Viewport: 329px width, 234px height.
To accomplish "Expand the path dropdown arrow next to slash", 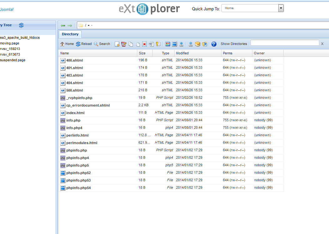I will pos(89,26).
